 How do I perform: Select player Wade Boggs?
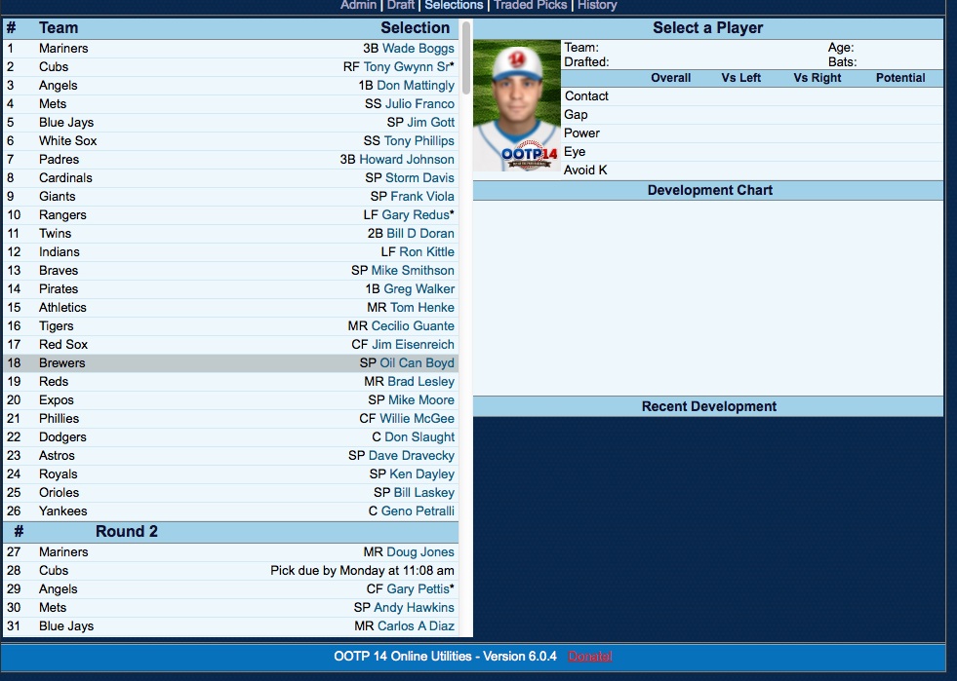[x=418, y=49]
